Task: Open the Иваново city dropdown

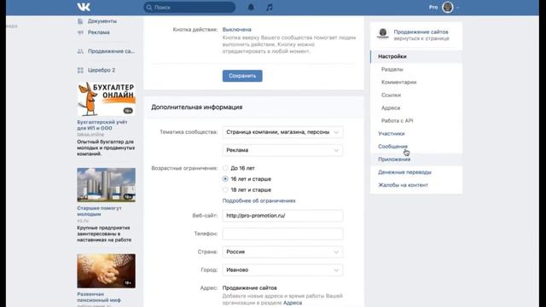Action: (x=282, y=270)
